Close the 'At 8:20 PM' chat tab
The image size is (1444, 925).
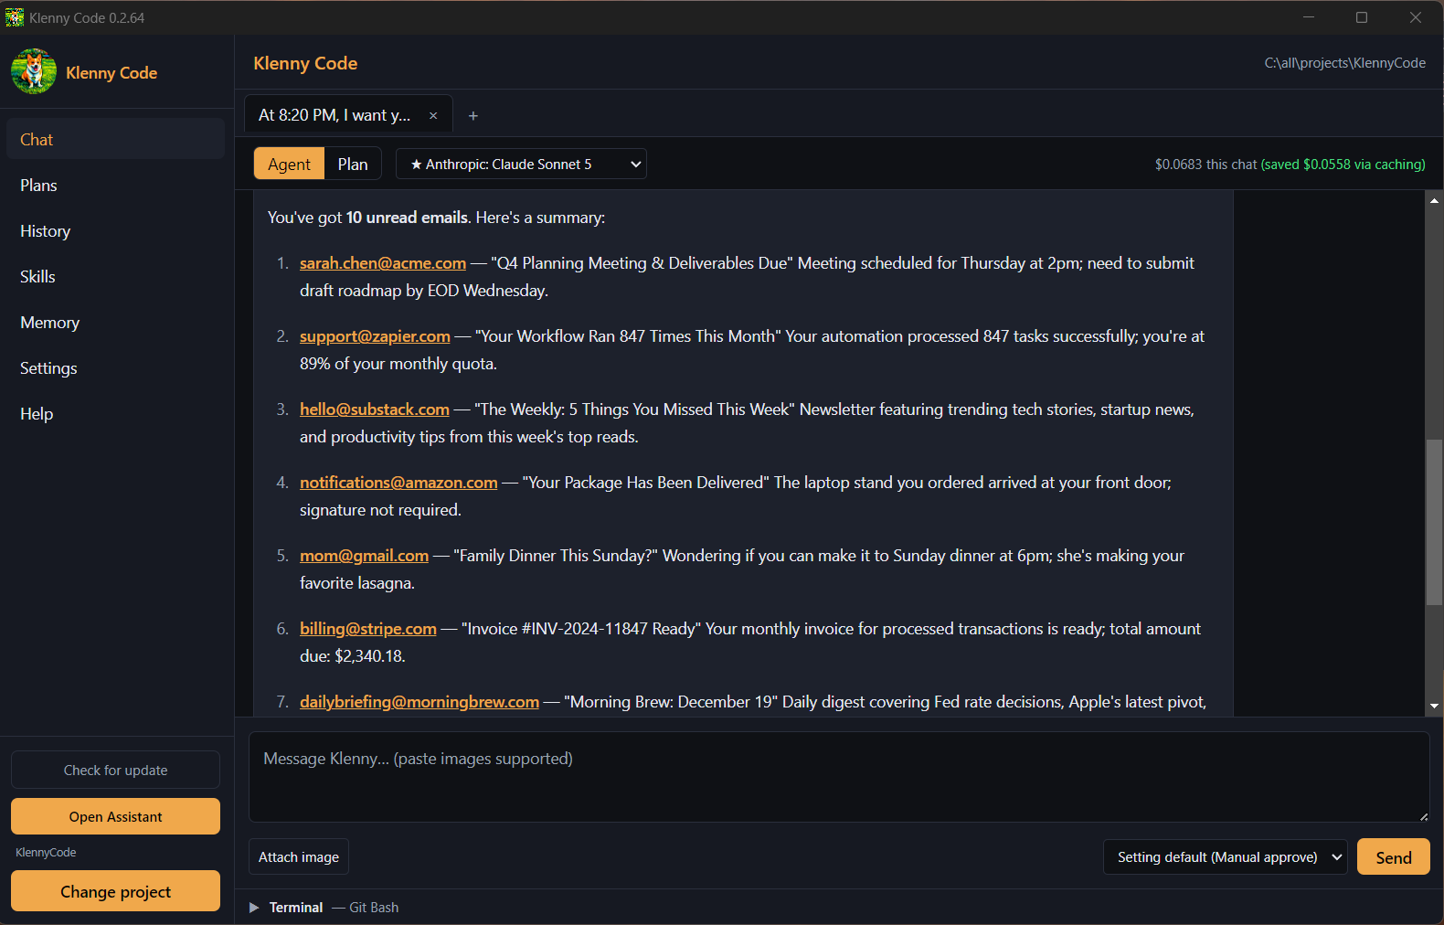coord(433,115)
